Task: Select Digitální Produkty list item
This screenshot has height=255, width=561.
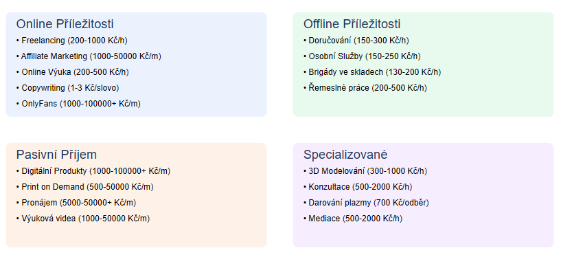Action: pos(93,171)
